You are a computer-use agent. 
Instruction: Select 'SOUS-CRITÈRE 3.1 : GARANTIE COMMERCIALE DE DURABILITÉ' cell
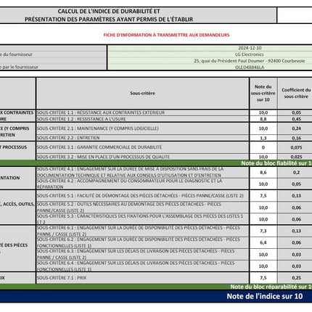(x=142, y=147)
